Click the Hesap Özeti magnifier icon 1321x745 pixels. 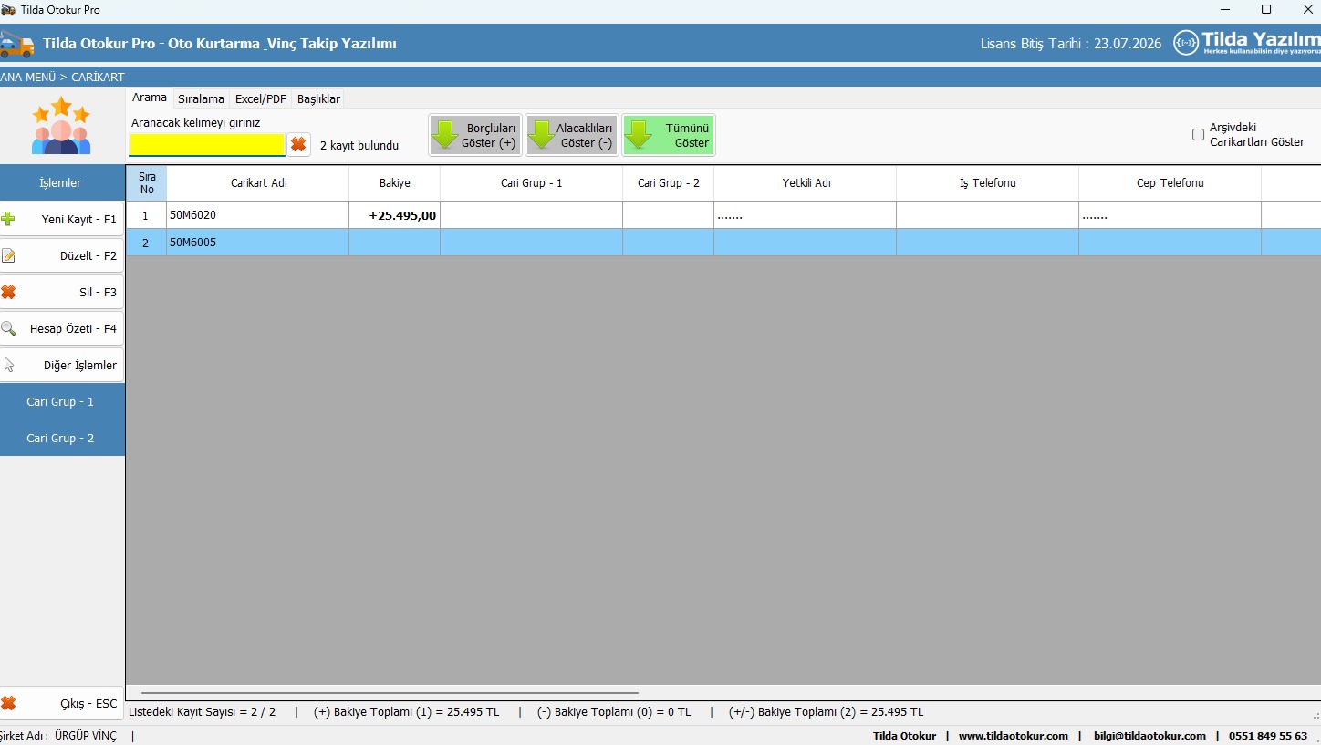point(8,329)
